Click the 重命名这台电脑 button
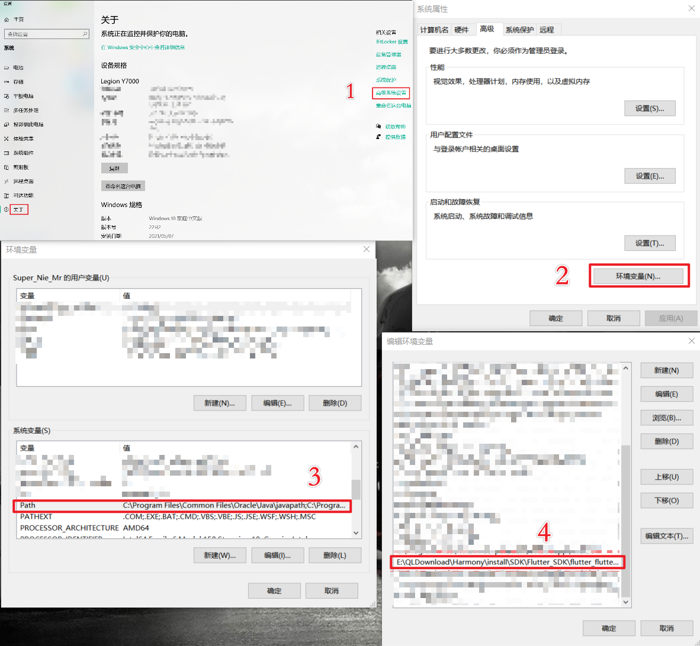 [123, 186]
